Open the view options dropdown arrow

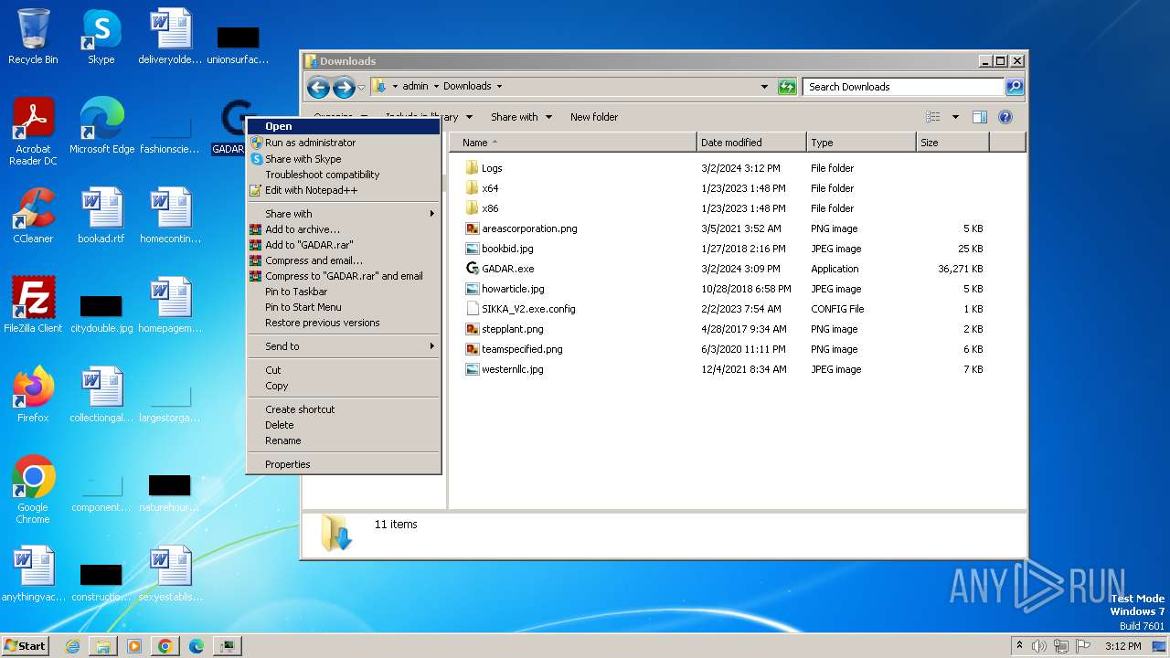coord(955,117)
